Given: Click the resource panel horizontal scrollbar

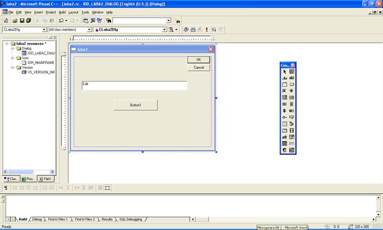Looking at the screenshot, I should [29, 172].
